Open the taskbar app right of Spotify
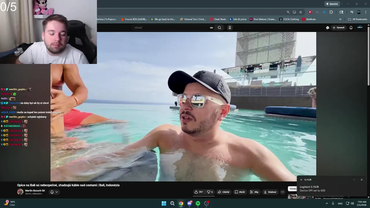 [206, 203]
